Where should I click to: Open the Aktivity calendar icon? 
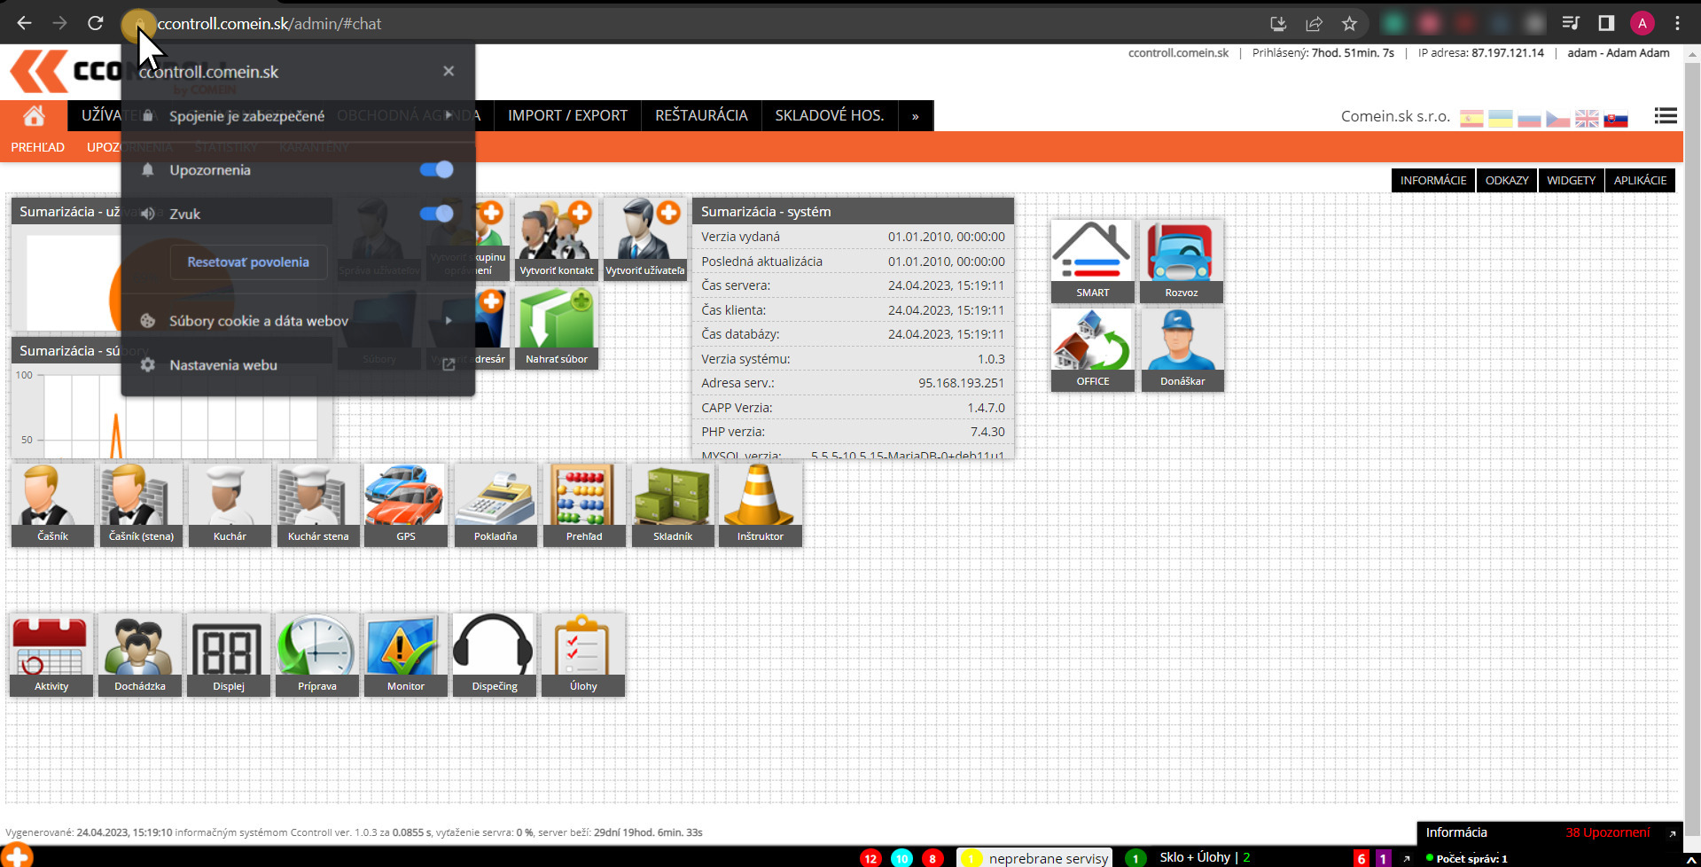[x=51, y=653]
